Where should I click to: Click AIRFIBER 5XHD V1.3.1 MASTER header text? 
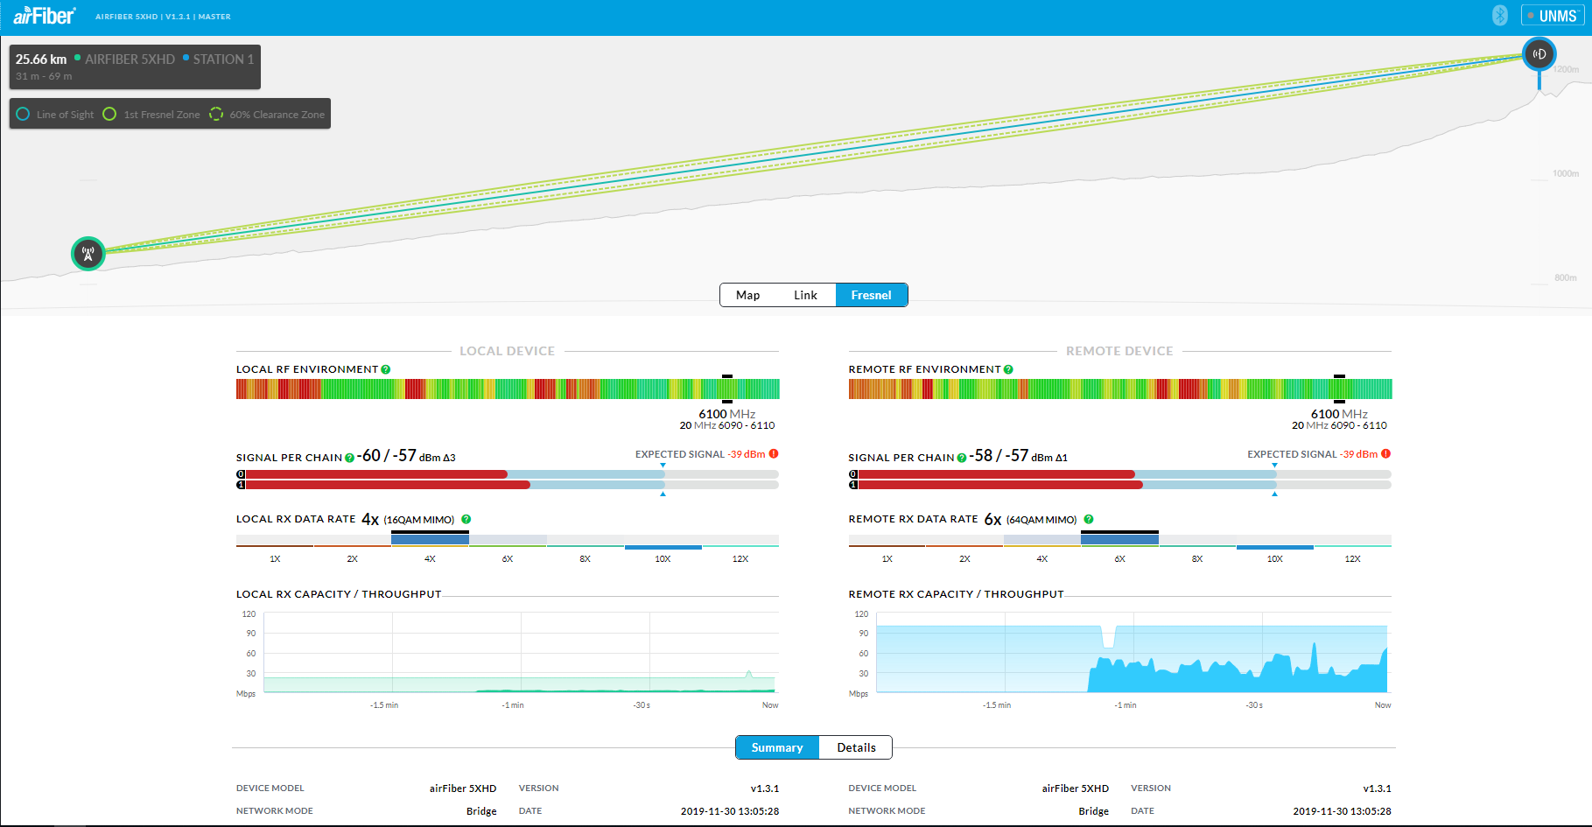[x=163, y=17]
